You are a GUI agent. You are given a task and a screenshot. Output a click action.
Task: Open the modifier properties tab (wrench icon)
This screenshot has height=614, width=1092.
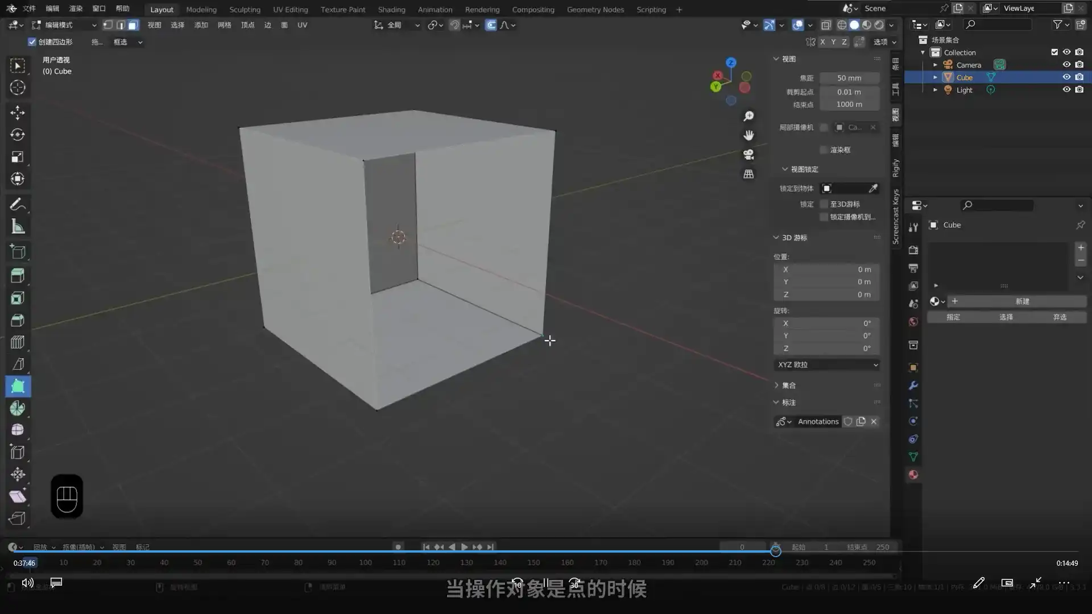[x=913, y=385]
